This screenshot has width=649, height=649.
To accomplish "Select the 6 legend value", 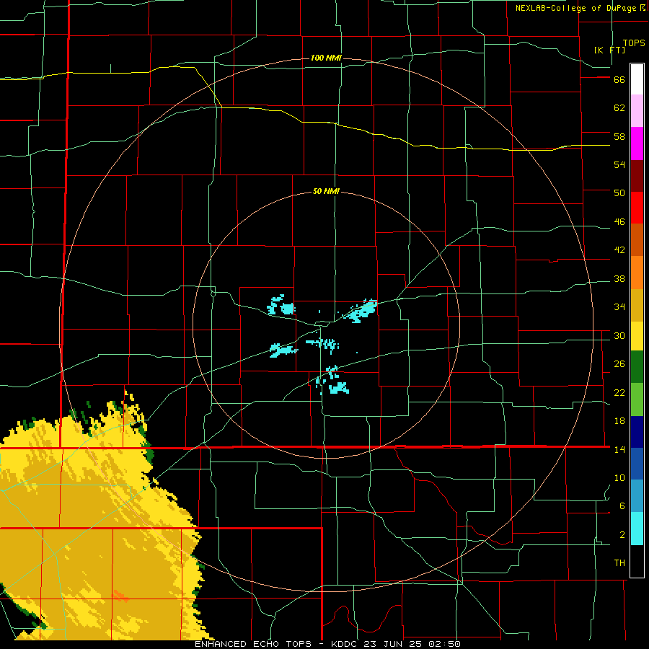I will (x=622, y=506).
